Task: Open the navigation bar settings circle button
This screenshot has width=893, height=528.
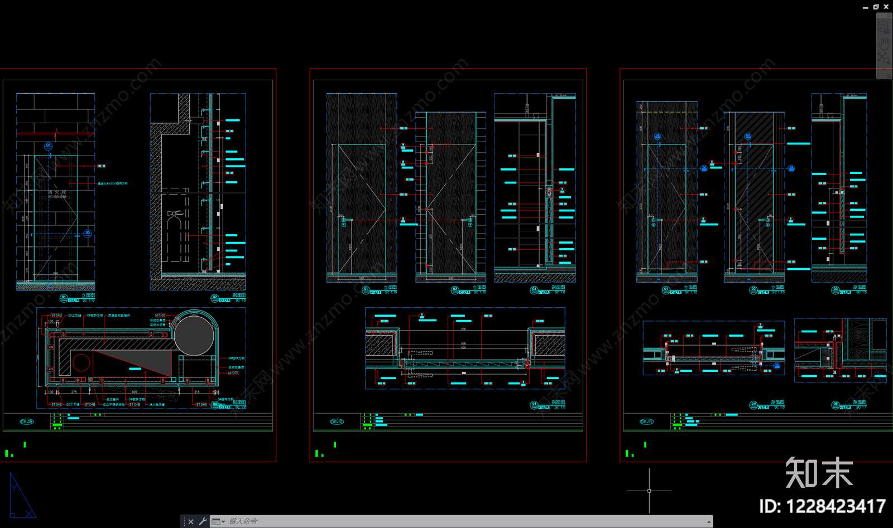Action: [x=889, y=76]
